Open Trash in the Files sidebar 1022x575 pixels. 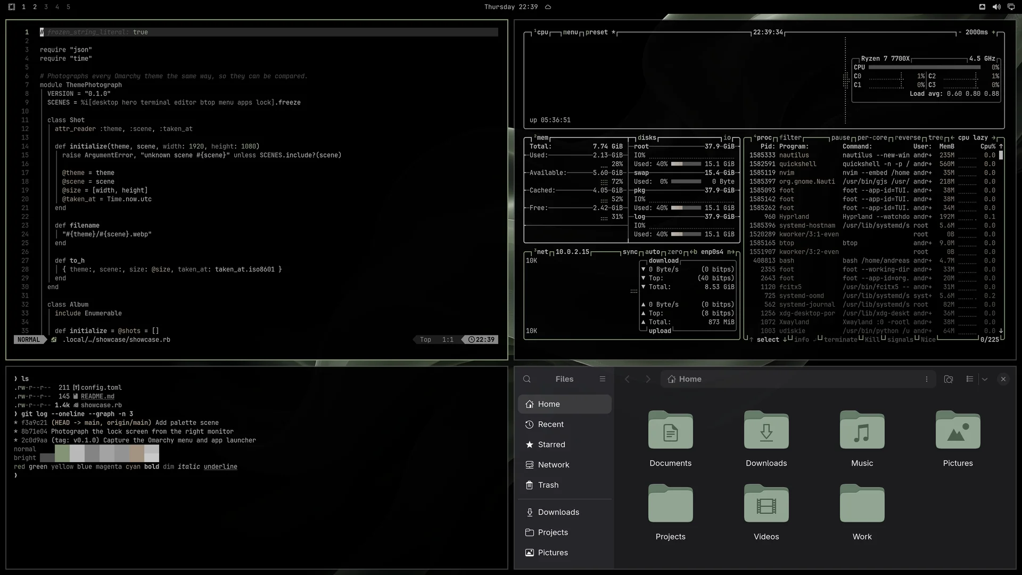[565, 485]
